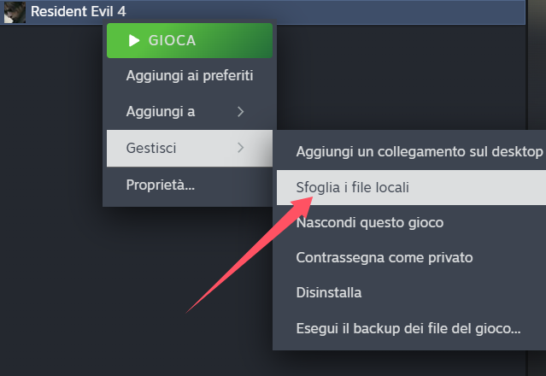The width and height of the screenshot is (546, 376).
Task: Click the green GIOCA button
Action: 190,40
